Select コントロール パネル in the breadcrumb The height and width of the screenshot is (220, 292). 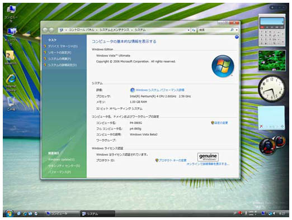pyautogui.click(x=82, y=30)
